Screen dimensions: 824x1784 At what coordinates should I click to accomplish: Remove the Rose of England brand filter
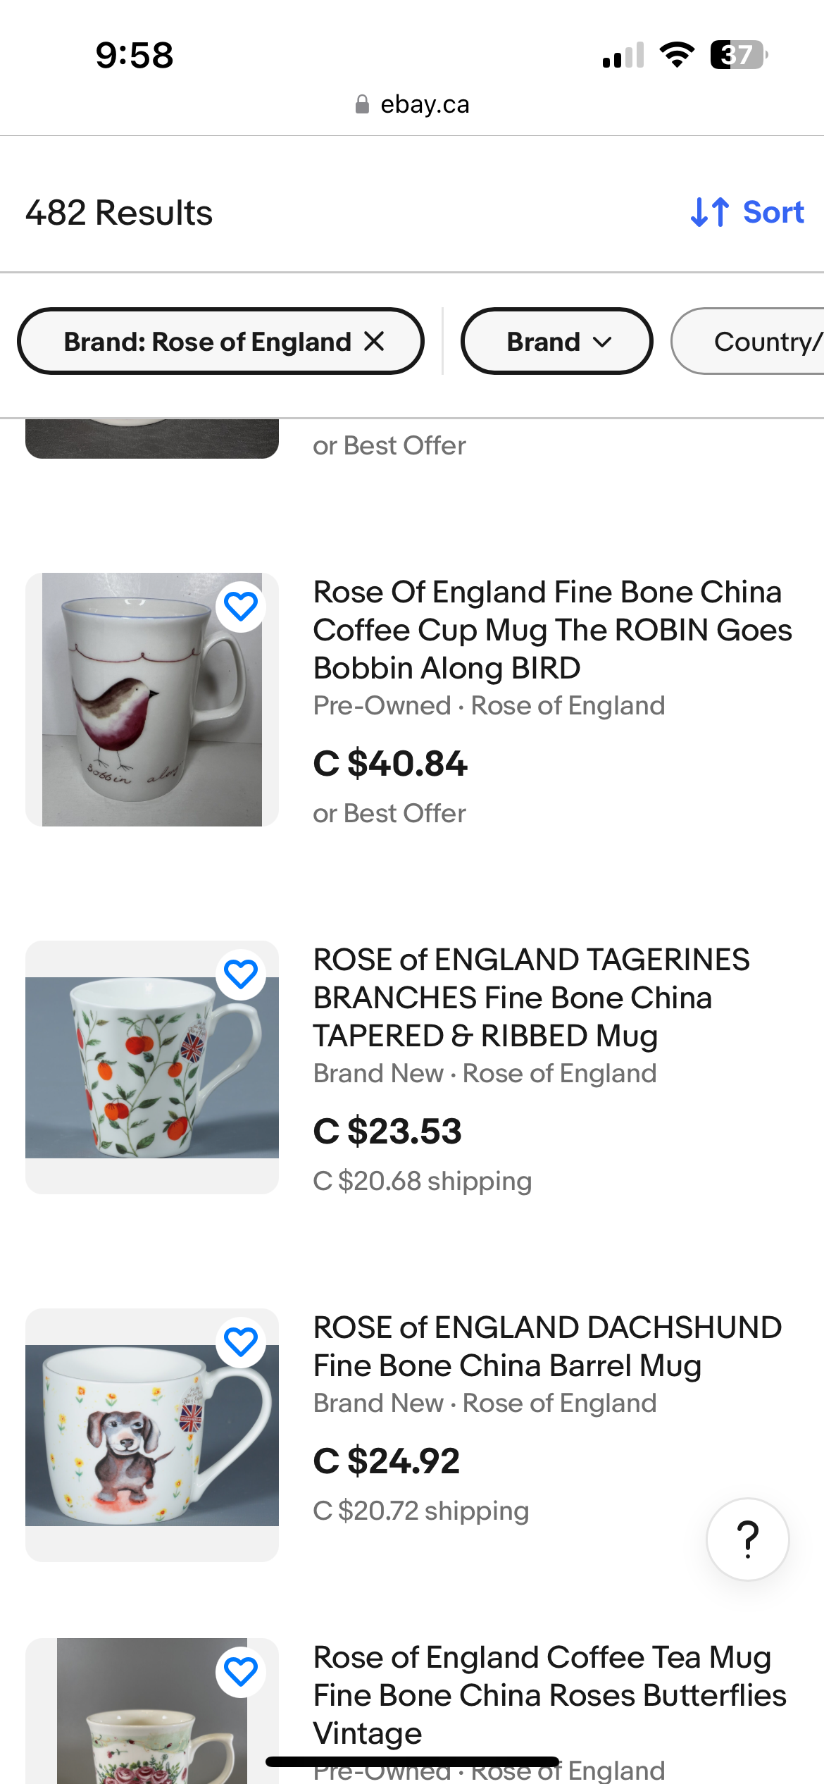(375, 342)
